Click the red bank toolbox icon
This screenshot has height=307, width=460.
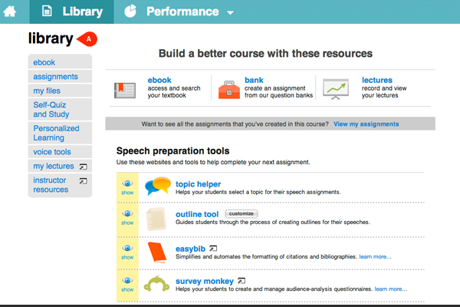pyautogui.click(x=228, y=90)
